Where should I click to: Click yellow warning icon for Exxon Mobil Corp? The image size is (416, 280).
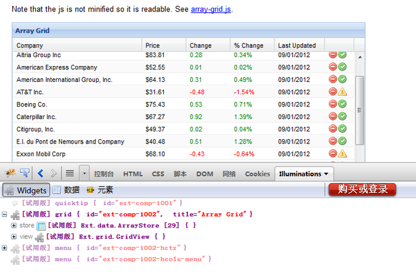[x=342, y=154]
